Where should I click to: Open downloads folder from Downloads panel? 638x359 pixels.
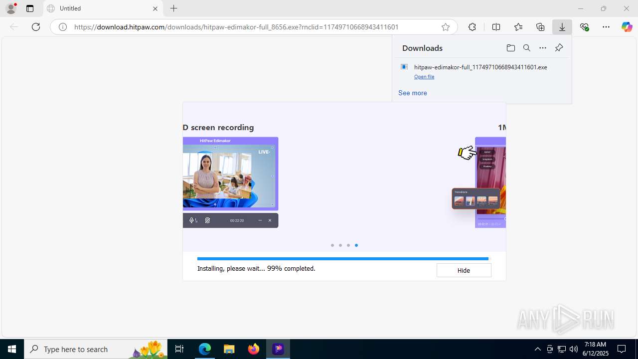click(510, 48)
